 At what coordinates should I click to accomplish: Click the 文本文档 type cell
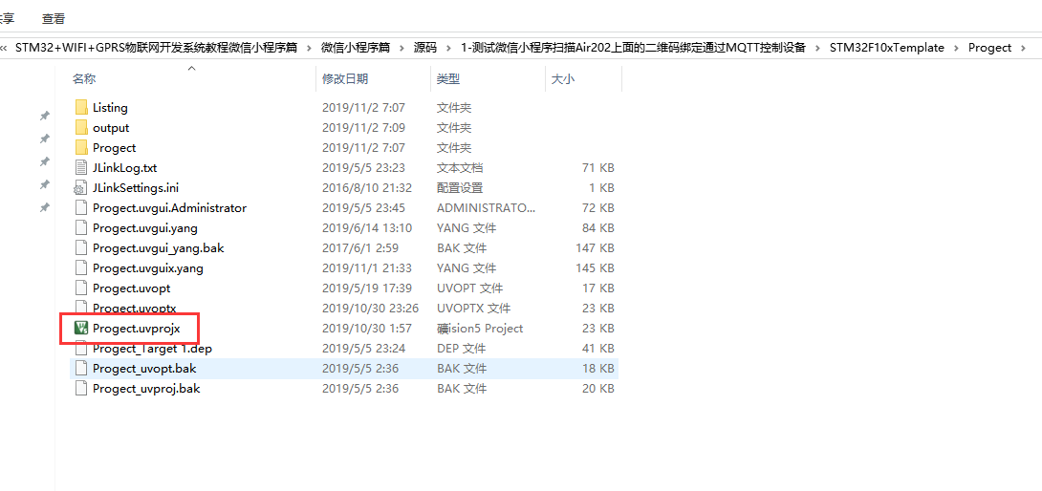pyautogui.click(x=460, y=167)
